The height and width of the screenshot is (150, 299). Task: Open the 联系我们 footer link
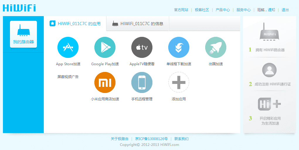tap(181, 139)
